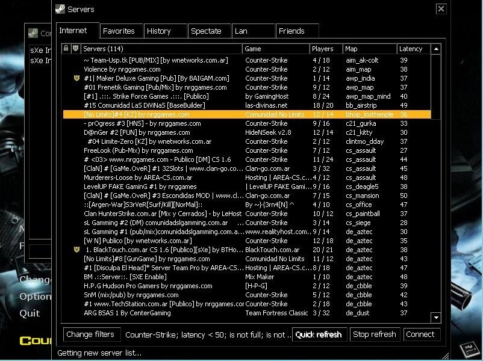The image size is (483, 361).
Task: Click the server list scroll up arrow
Action: [x=436, y=49]
